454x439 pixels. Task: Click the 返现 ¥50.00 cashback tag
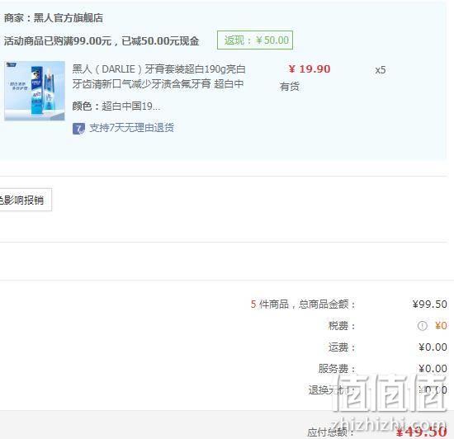point(255,40)
